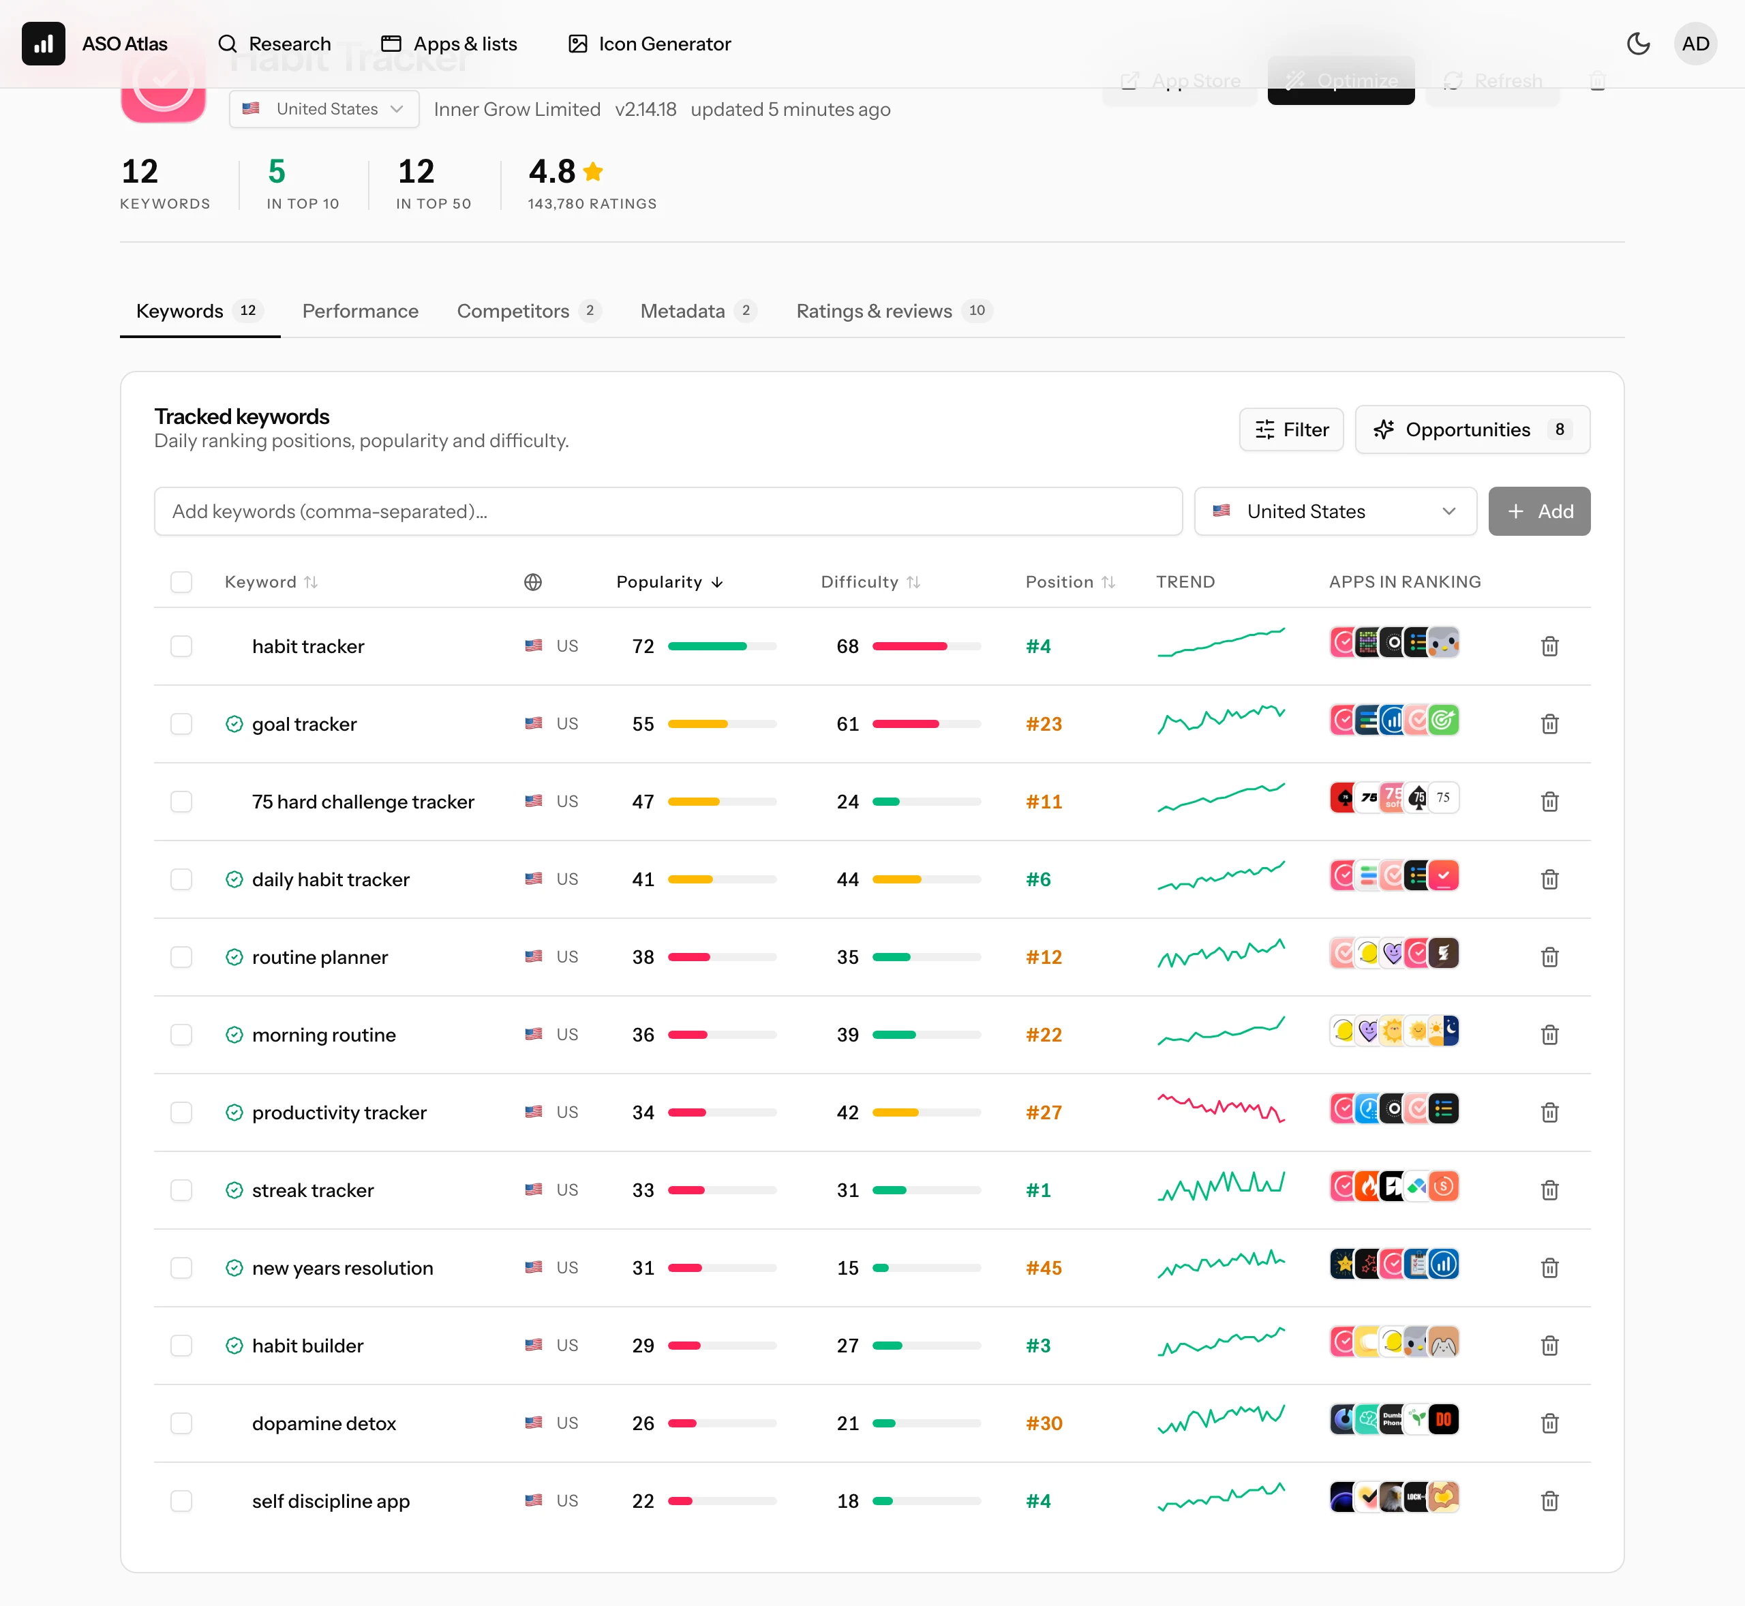The width and height of the screenshot is (1745, 1606).
Task: Sort by Popularity descending arrow
Action: click(717, 582)
